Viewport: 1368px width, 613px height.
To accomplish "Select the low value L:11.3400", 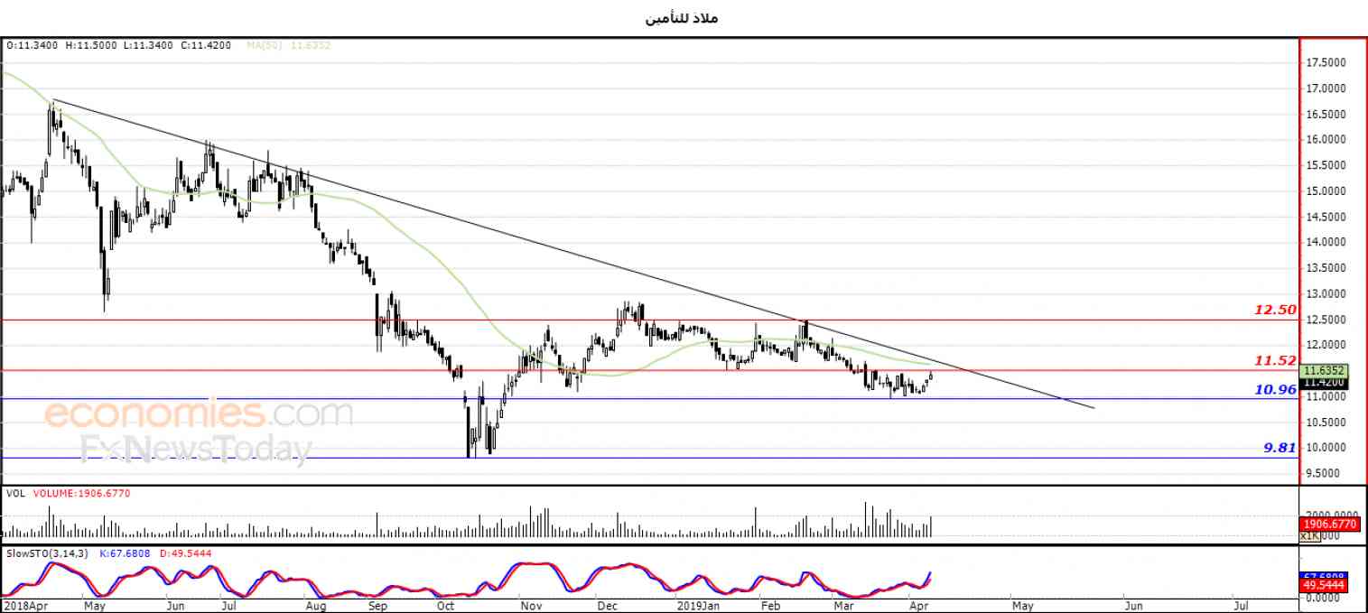I will pyautogui.click(x=148, y=44).
